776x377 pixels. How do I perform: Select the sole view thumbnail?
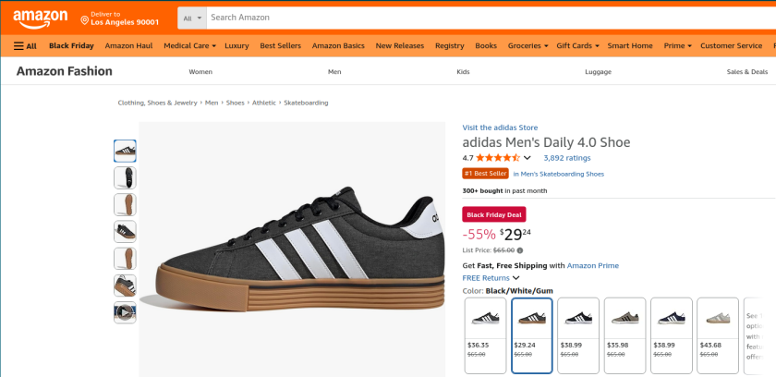125,204
